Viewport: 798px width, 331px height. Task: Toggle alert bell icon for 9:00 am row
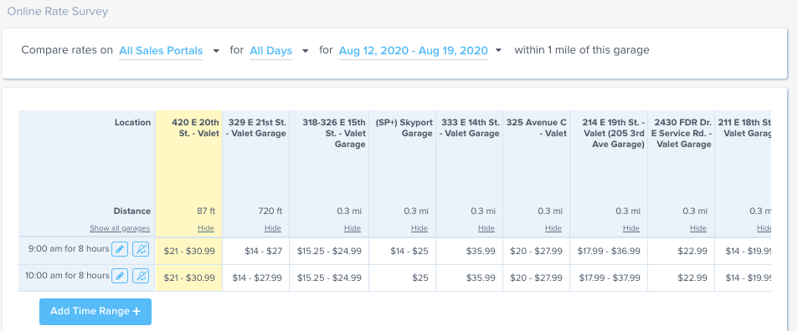pyautogui.click(x=141, y=249)
